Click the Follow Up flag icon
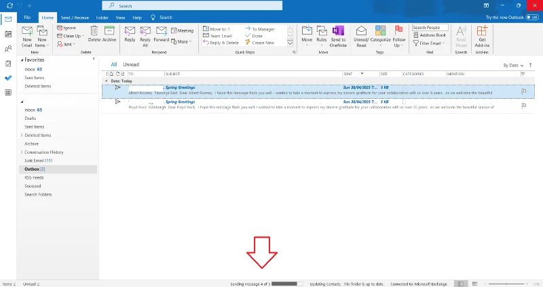The image size is (543, 287). 398,30
